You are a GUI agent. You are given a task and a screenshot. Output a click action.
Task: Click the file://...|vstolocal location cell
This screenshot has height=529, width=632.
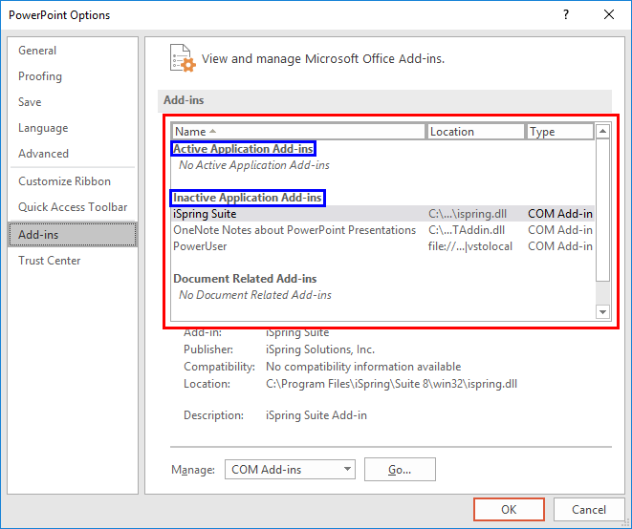click(470, 246)
